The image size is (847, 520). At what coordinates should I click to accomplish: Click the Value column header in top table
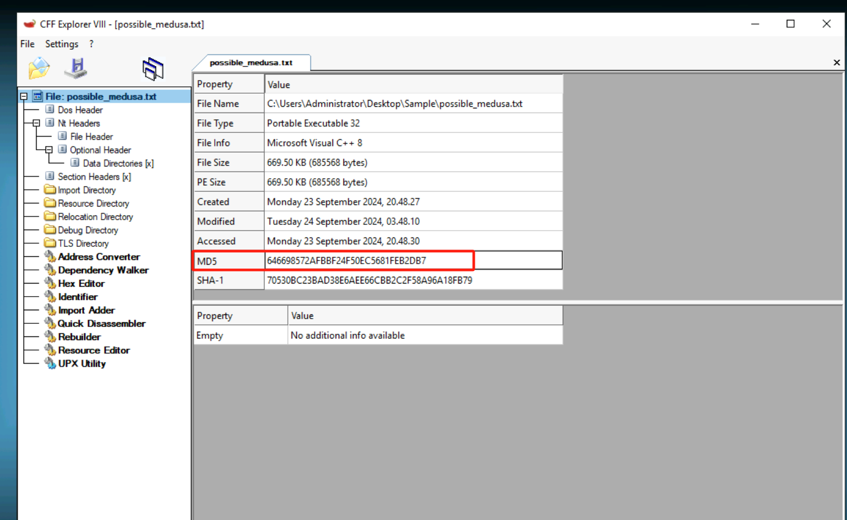(414, 84)
